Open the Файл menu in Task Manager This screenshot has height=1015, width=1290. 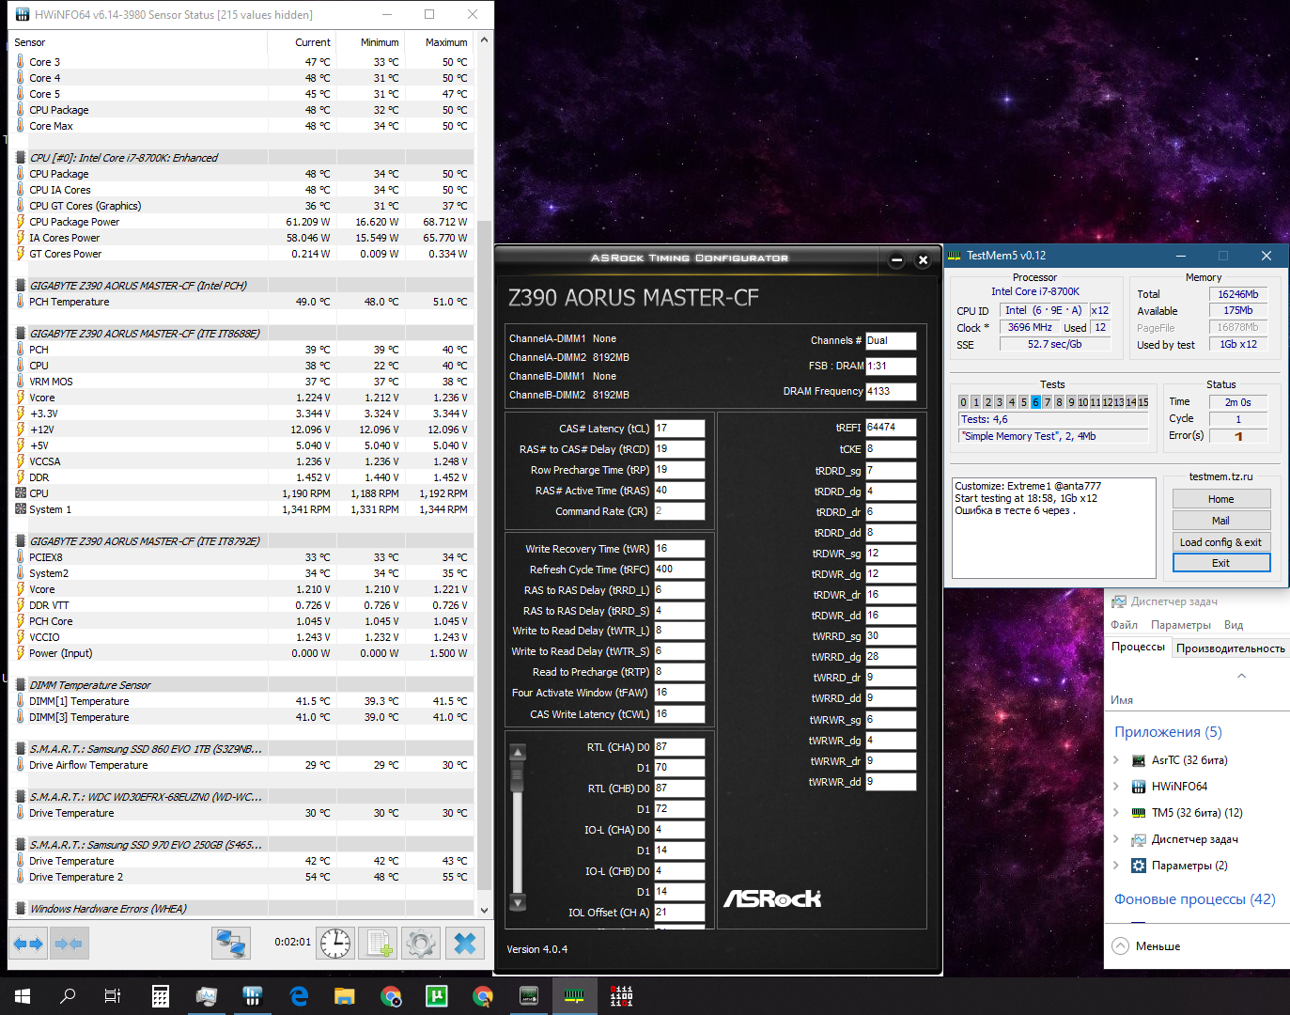coord(1124,625)
